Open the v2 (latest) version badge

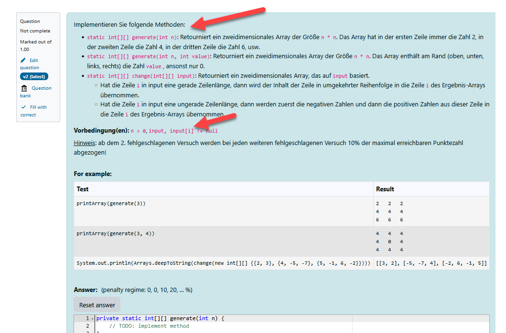click(34, 77)
